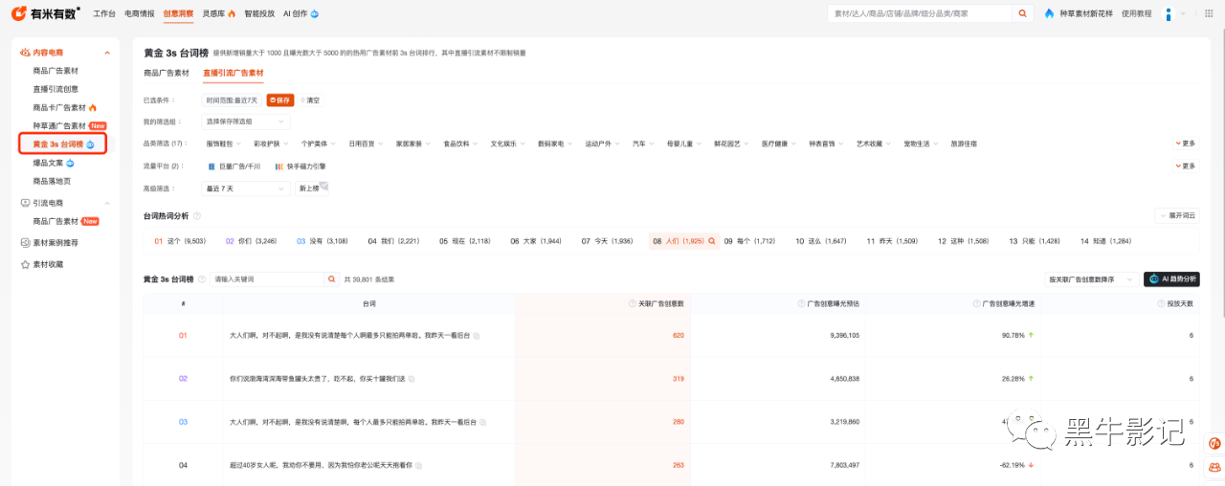Screen dimensions: 1225x486
Task: Remove the 时间范围:最近7天 condition tag
Action: point(234,99)
